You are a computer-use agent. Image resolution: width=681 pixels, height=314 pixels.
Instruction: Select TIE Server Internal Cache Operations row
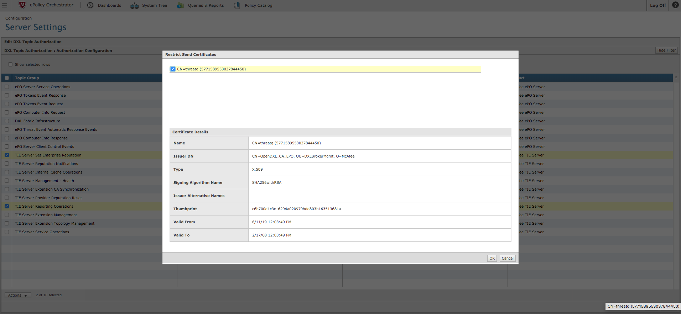(48, 172)
